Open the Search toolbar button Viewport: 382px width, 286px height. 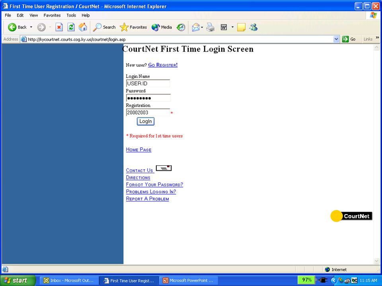[x=104, y=27]
